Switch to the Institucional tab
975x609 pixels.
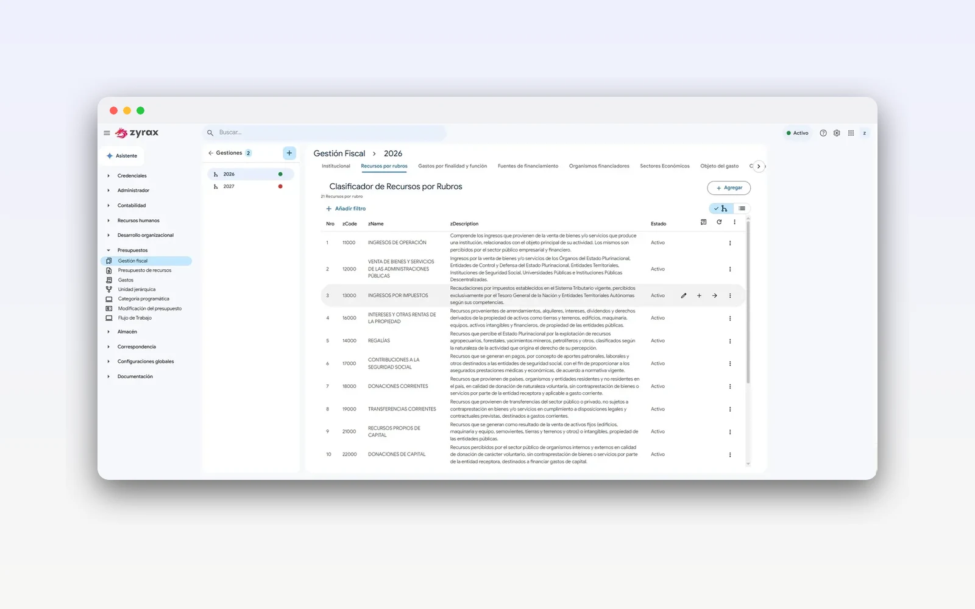click(336, 166)
